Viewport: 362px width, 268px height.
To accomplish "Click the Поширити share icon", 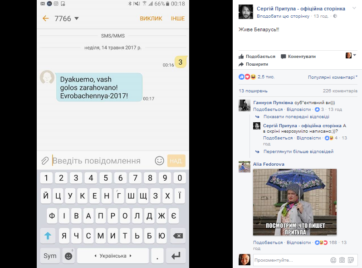I will click(241, 64).
